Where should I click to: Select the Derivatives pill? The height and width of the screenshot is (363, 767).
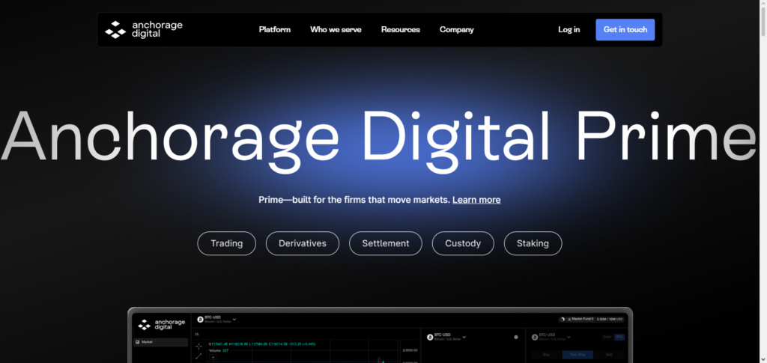pyautogui.click(x=303, y=243)
